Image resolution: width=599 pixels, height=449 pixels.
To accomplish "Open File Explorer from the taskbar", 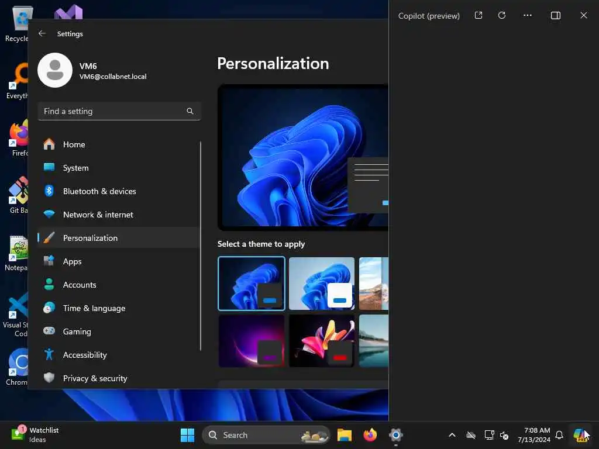I will click(344, 435).
